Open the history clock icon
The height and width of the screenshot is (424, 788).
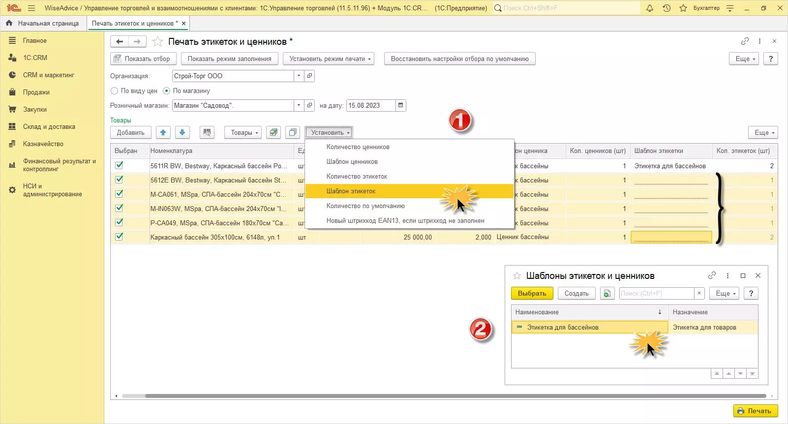667,8
